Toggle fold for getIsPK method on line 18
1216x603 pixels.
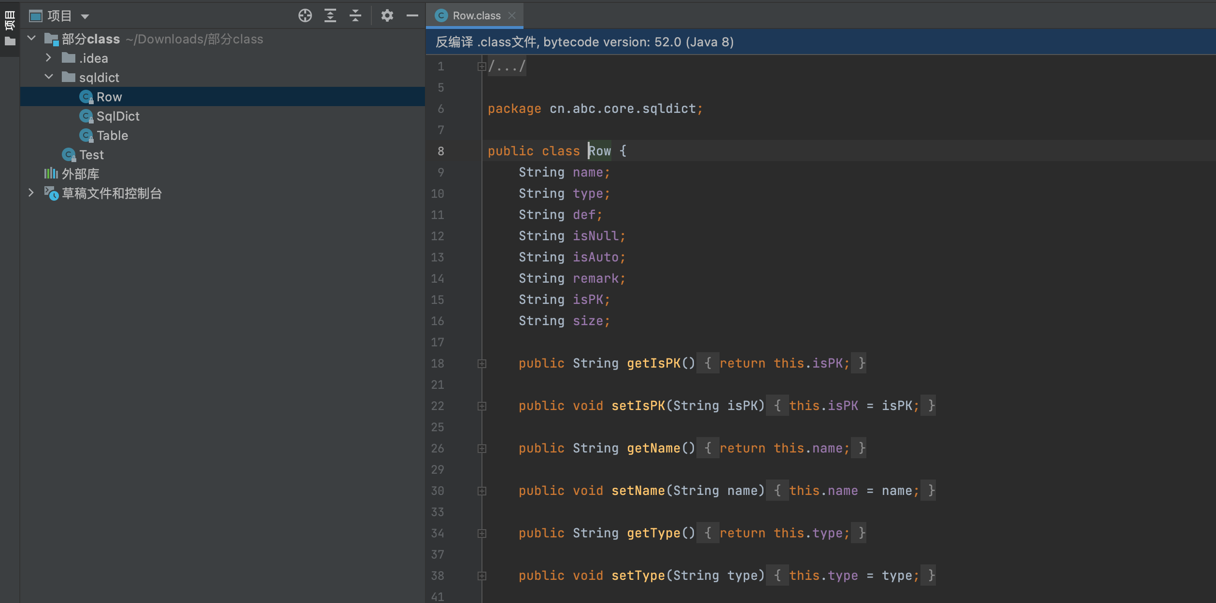pos(481,364)
